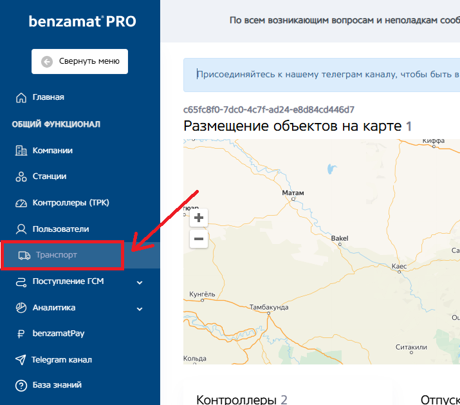Image resolution: width=460 pixels, height=405 pixels.
Task: Click the Свернуть меню button
Action: tap(80, 61)
